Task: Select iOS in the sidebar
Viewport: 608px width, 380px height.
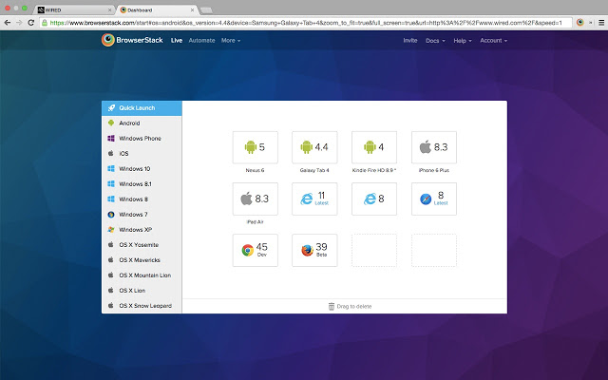Action: 142,153
